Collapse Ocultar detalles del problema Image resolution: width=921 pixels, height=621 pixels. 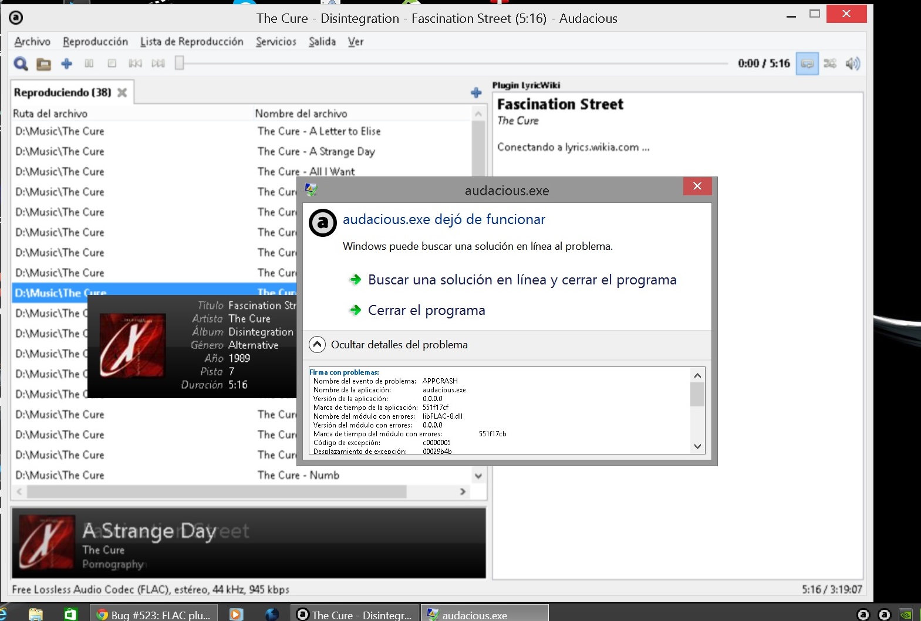click(389, 345)
